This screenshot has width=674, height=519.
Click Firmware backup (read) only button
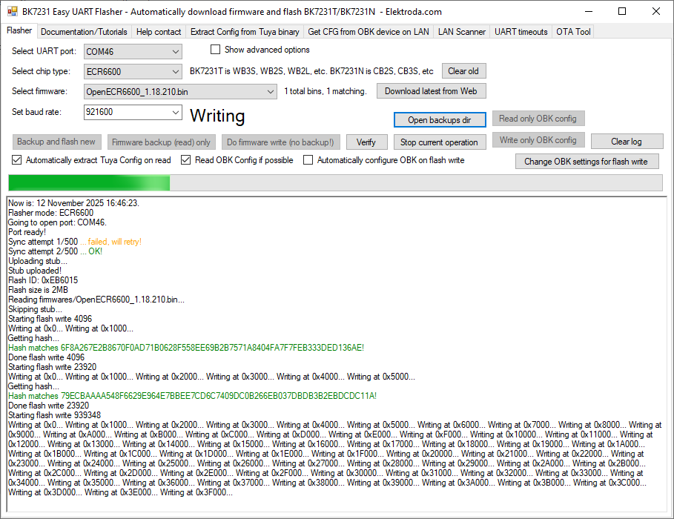point(161,142)
